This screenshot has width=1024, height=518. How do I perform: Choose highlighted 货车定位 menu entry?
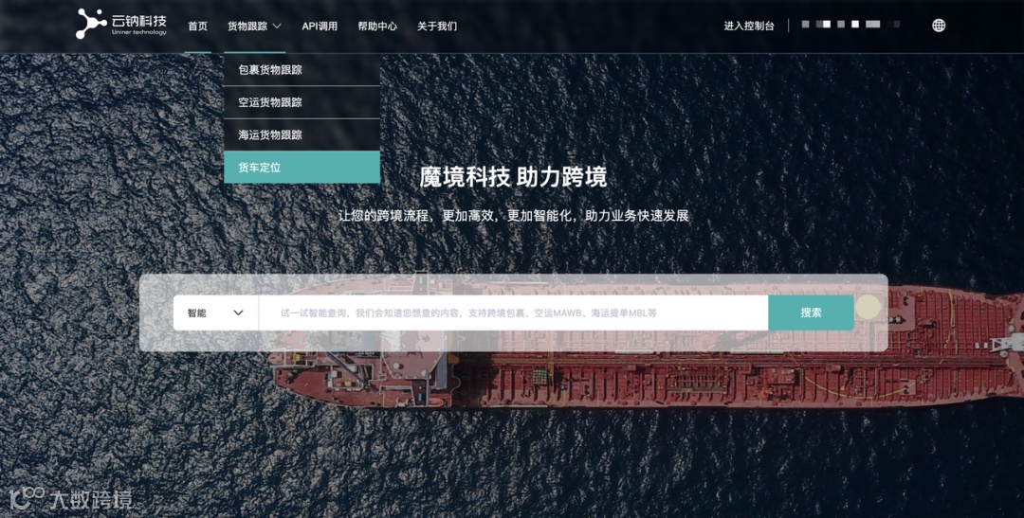pos(302,167)
